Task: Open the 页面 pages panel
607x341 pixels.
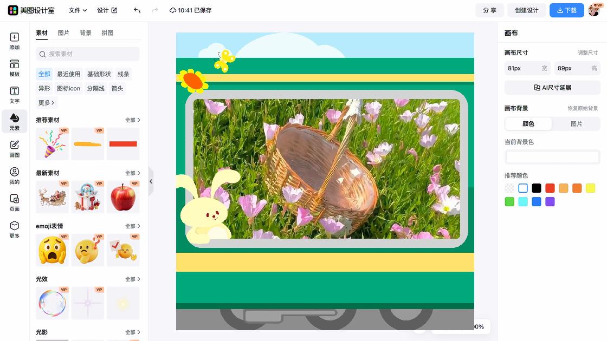Action: [15, 202]
